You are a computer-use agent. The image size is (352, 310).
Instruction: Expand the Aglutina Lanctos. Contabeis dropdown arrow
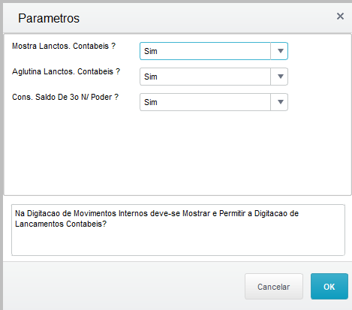280,77
